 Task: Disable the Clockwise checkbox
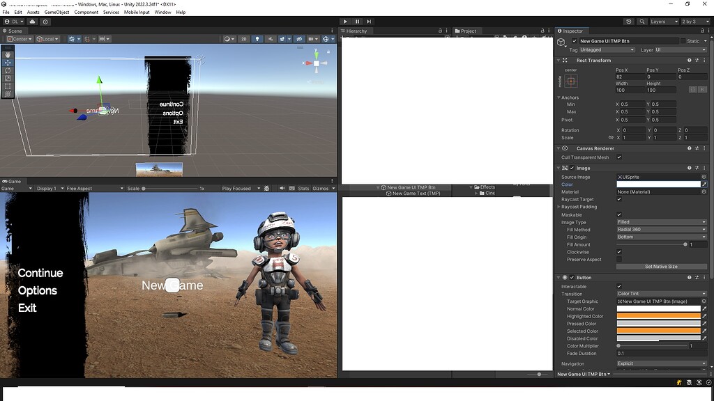tap(619, 251)
